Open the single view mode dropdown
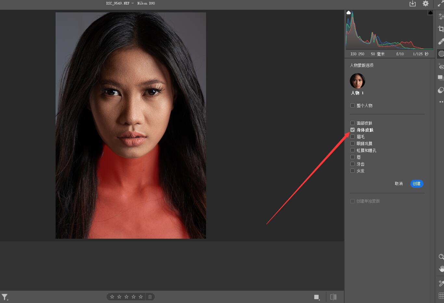This screenshot has height=303, width=444. 317,297
